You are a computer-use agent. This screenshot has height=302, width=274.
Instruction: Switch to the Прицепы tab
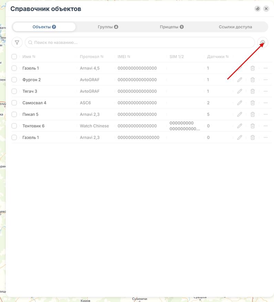[x=171, y=27]
